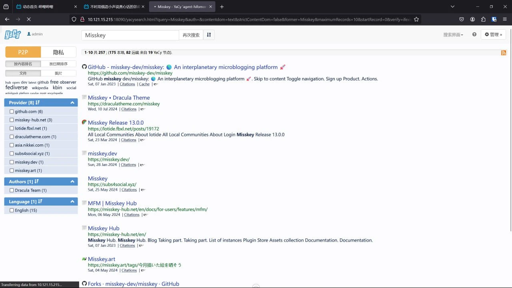Click the insecure connection lock icon
Image resolution: width=512 pixels, height=288 pixels.
point(82,19)
